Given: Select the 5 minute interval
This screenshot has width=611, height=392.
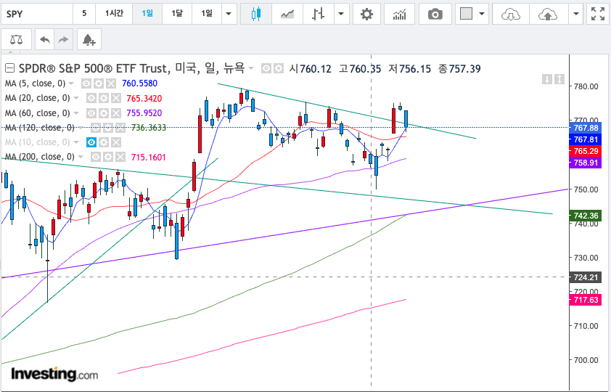Looking at the screenshot, I should coord(84,14).
